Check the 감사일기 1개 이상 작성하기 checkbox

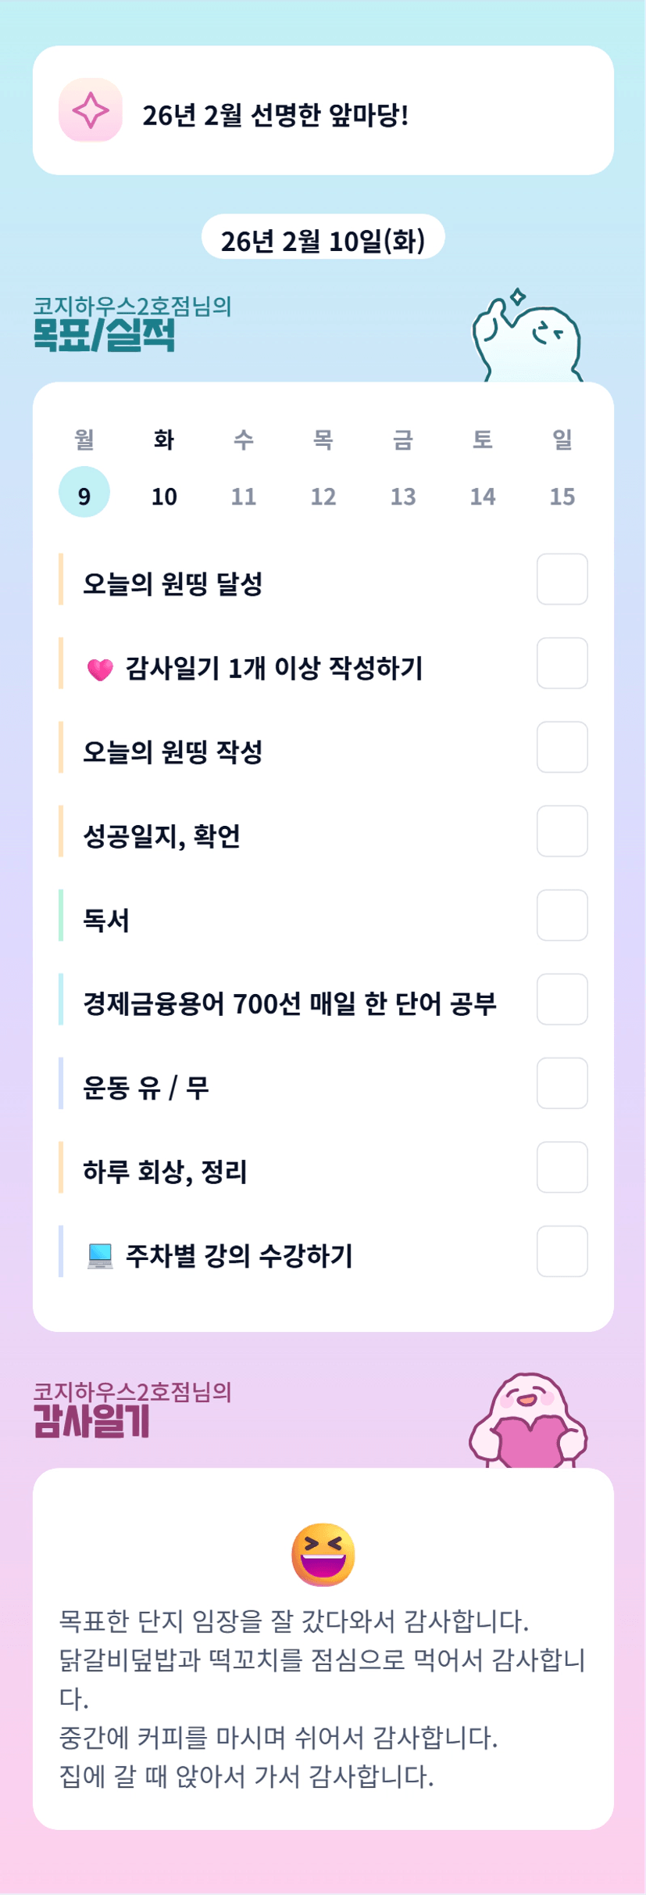[562, 663]
